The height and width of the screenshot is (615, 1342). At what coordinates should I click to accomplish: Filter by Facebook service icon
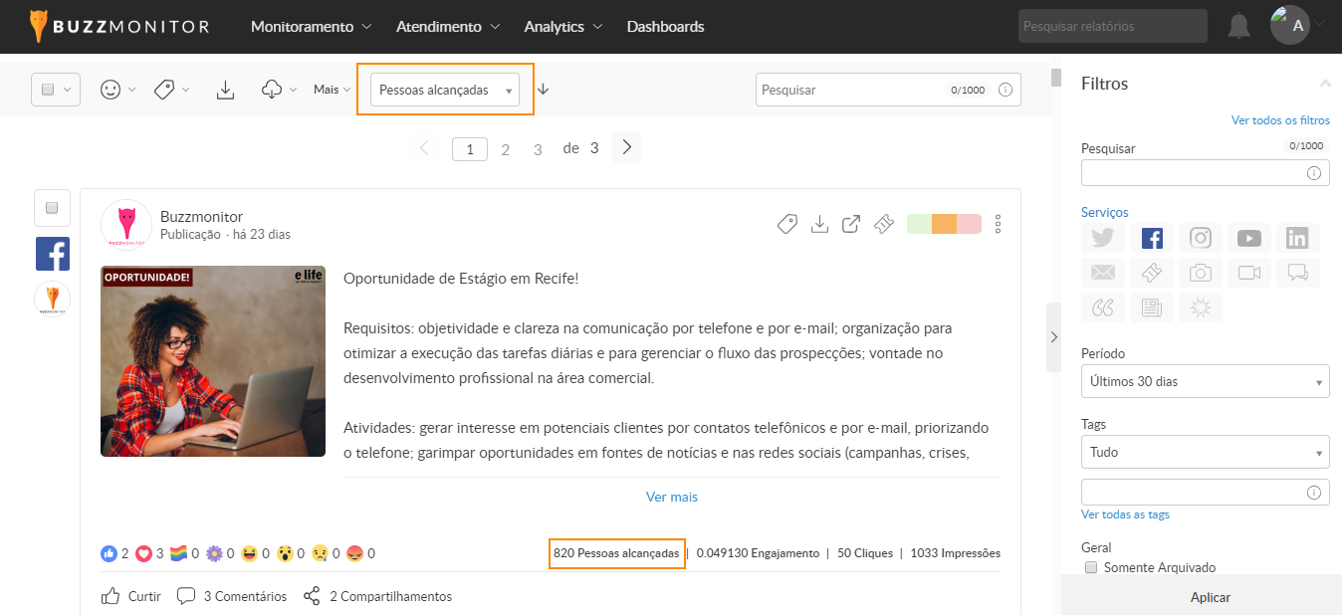1152,238
